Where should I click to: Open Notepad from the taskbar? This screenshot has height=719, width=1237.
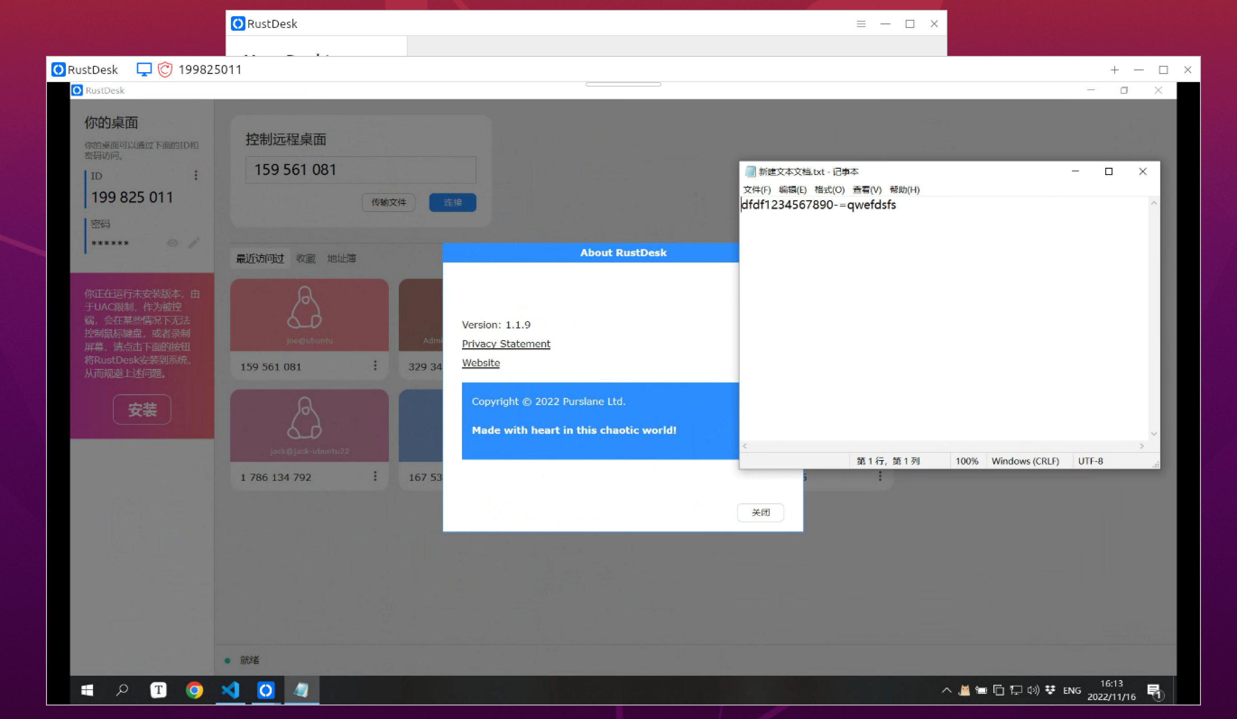click(x=302, y=690)
